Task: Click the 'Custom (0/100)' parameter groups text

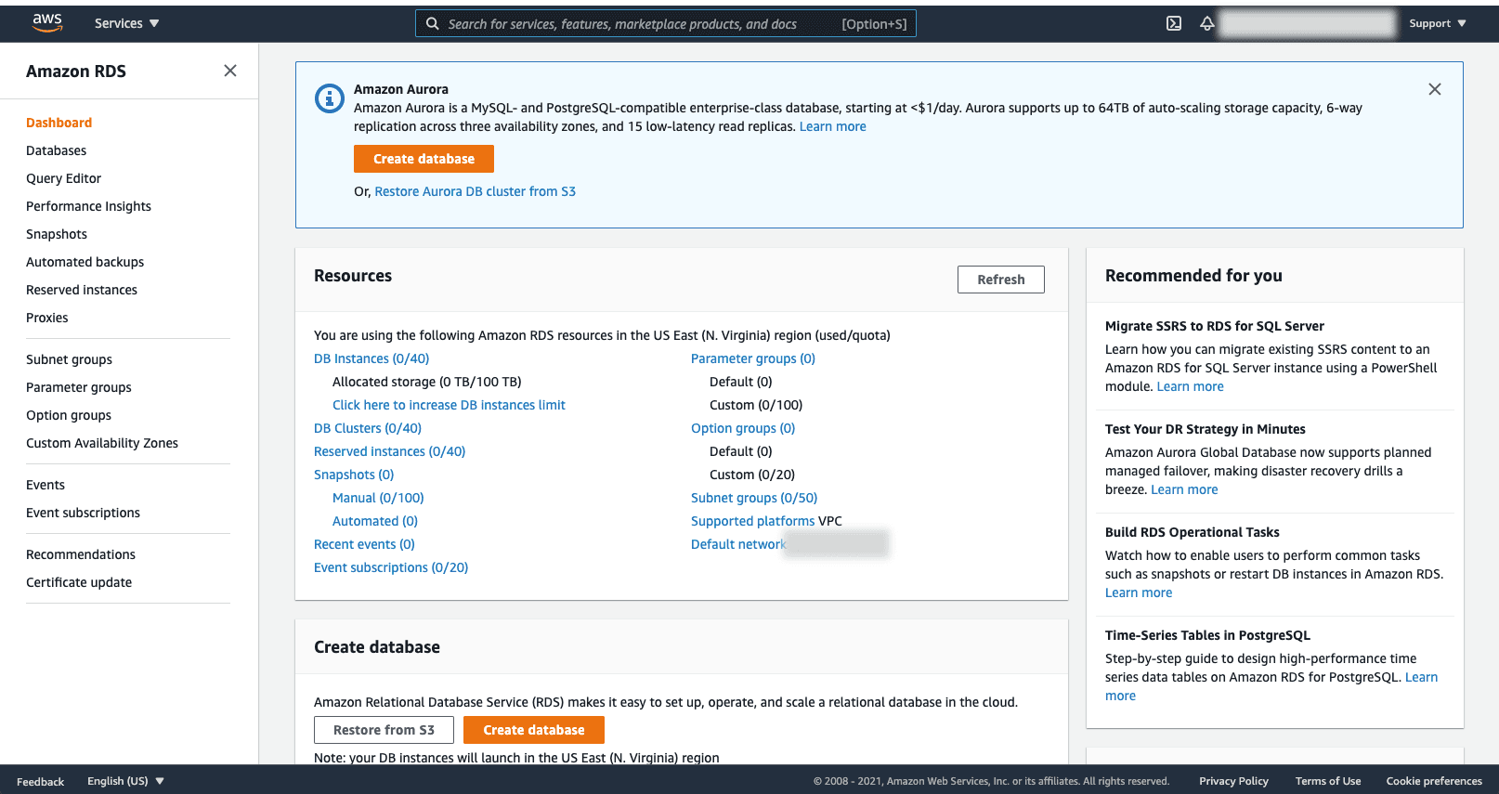Action: 756,405
